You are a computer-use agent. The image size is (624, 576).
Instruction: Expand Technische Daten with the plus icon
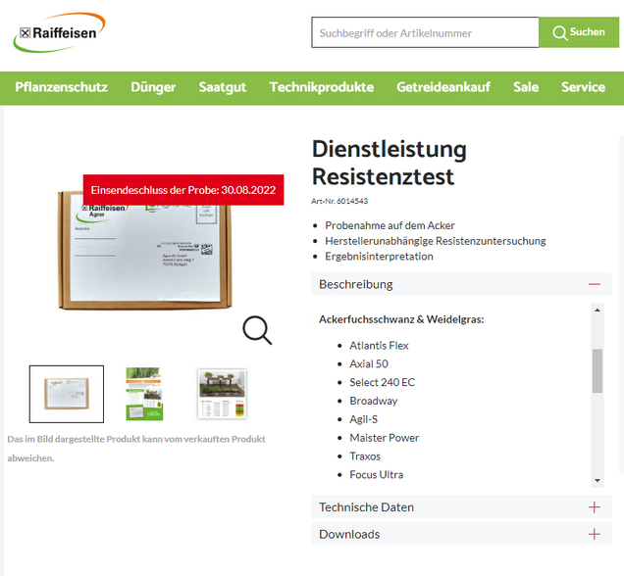[595, 507]
